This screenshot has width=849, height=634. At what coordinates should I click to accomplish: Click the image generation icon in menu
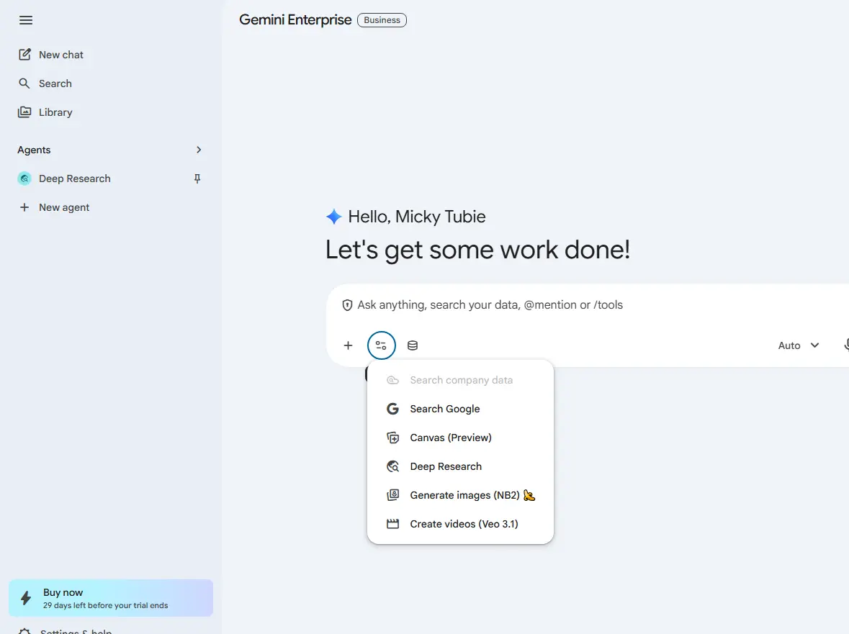point(392,495)
